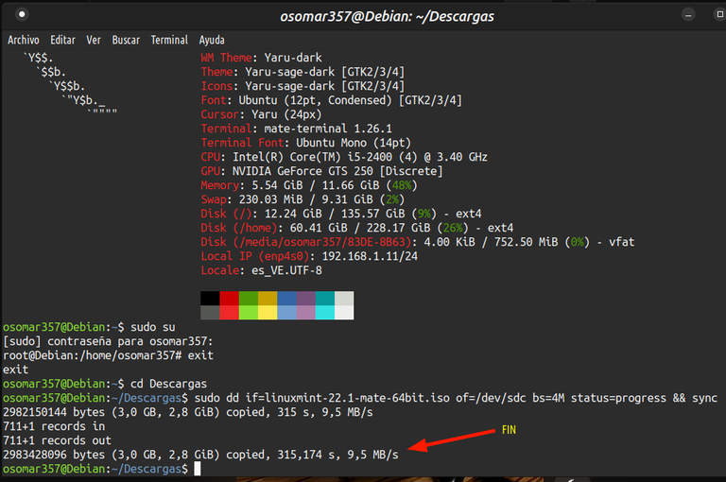Screen dimensions: 726x482
Task: Click the 'Swap: 230.03 MiB / 9.31 GiB' line
Action: (x=302, y=199)
